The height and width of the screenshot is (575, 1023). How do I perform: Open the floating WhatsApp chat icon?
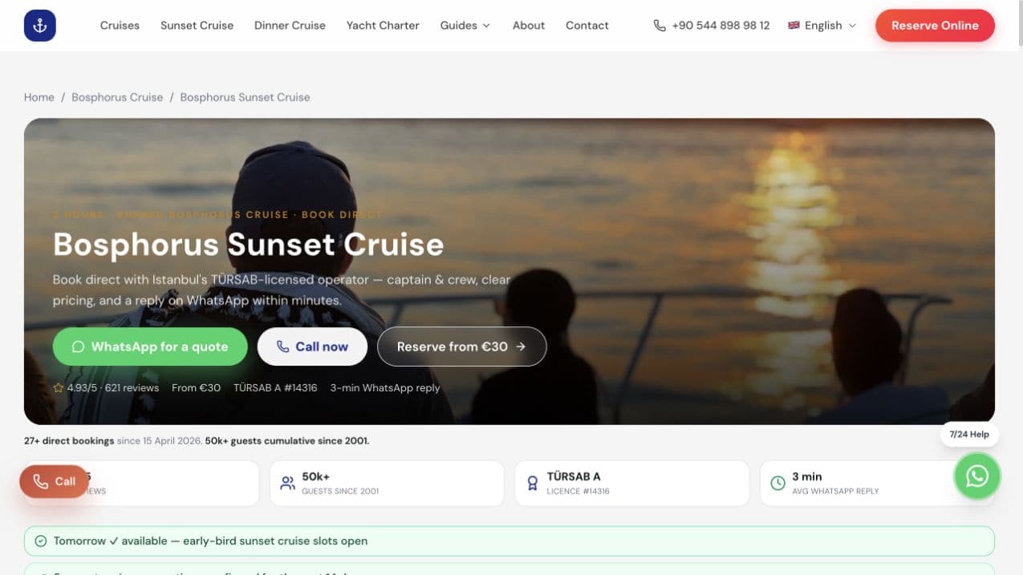[976, 476]
